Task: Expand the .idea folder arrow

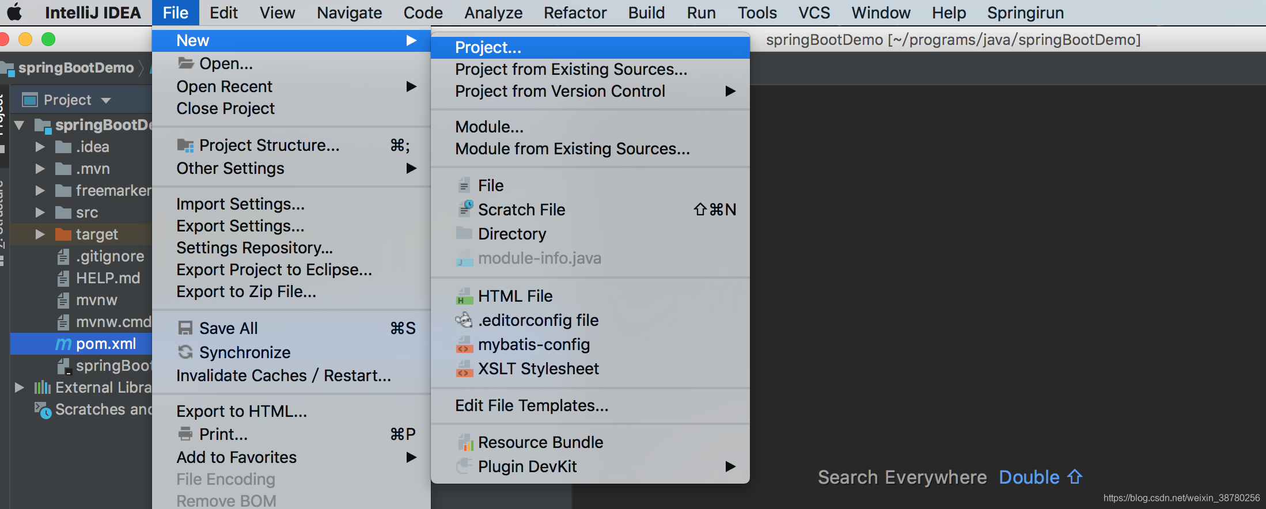Action: (40, 147)
